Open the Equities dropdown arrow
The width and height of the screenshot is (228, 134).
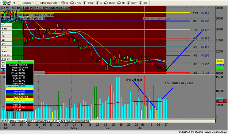click(33, 3)
